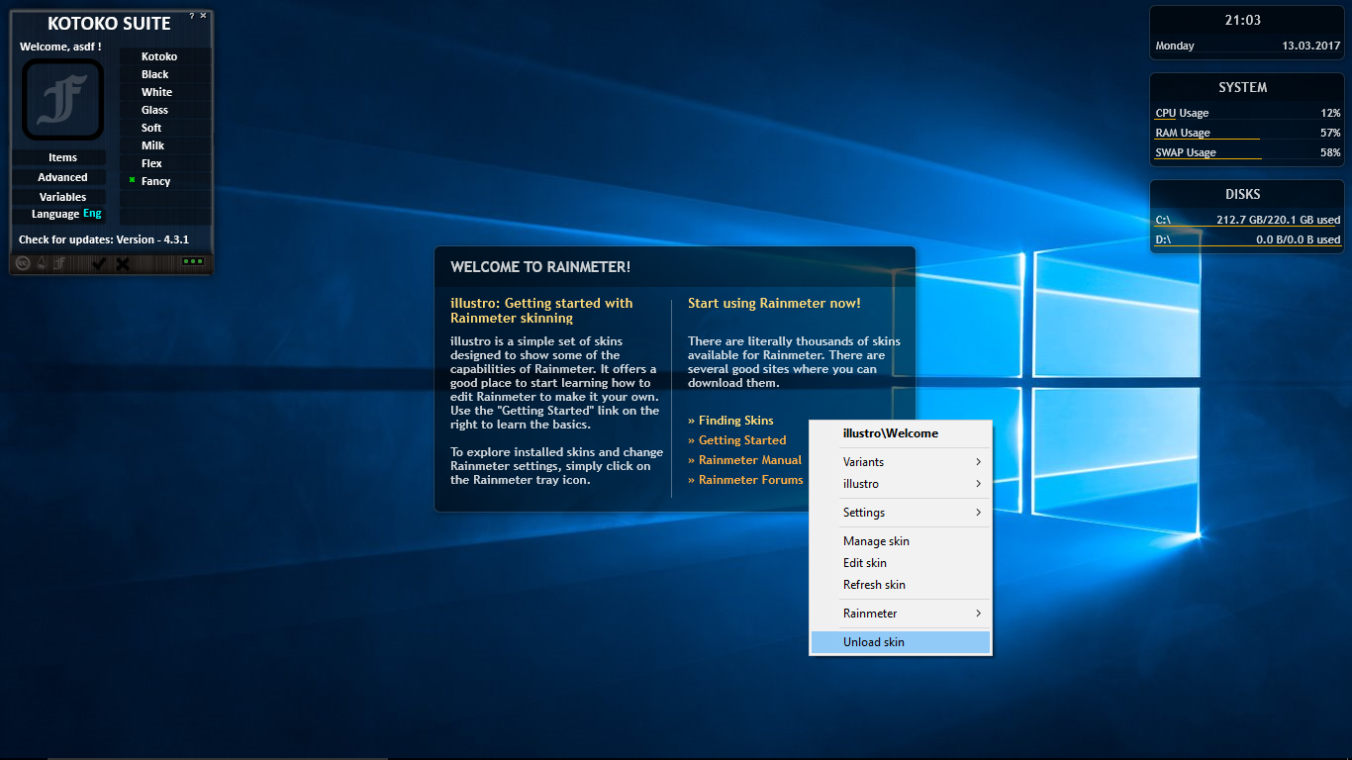Image resolution: width=1352 pixels, height=760 pixels.
Task: Select the Flex theme
Action: 166,163
